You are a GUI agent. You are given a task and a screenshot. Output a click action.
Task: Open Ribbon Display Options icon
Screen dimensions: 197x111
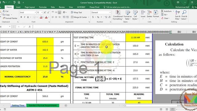178,2
